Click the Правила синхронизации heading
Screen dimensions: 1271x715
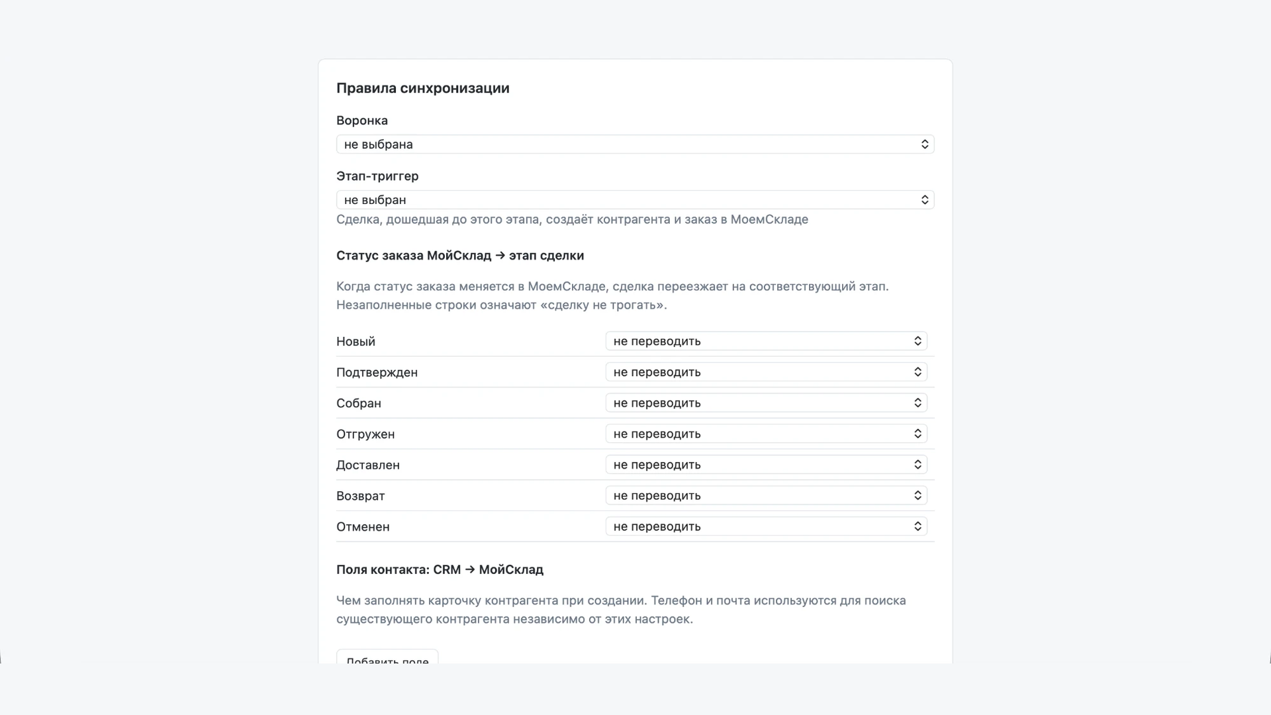tap(423, 88)
